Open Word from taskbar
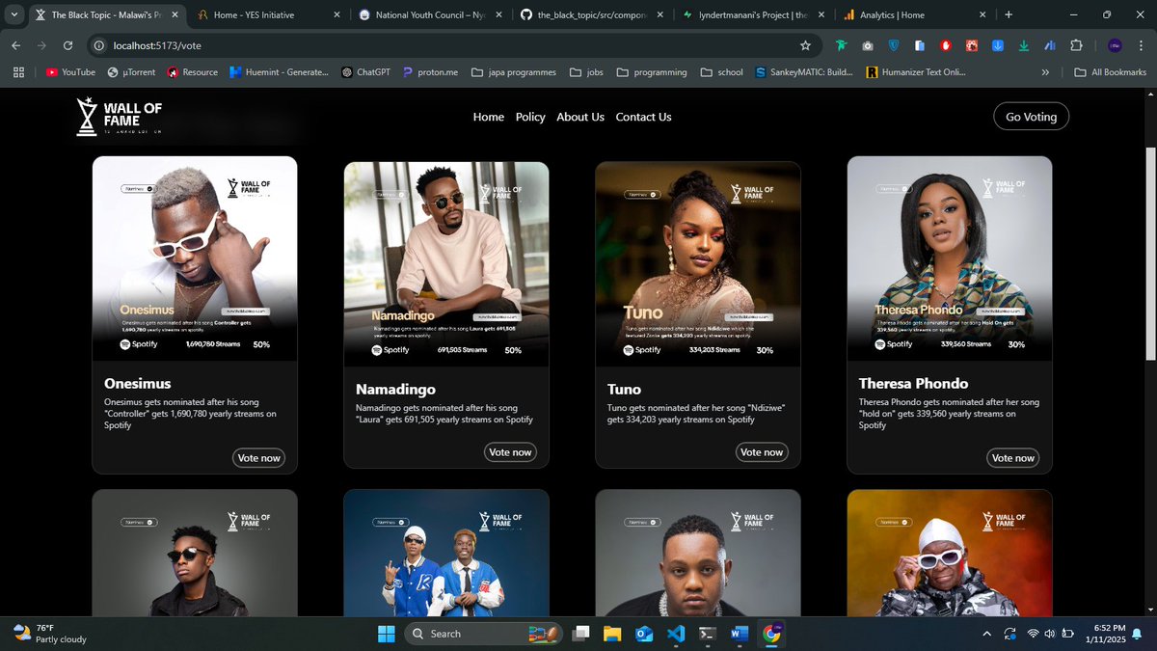 tap(740, 634)
